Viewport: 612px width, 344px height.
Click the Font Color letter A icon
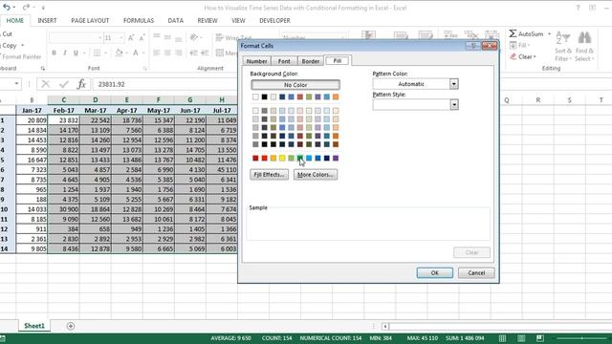tap(136, 53)
